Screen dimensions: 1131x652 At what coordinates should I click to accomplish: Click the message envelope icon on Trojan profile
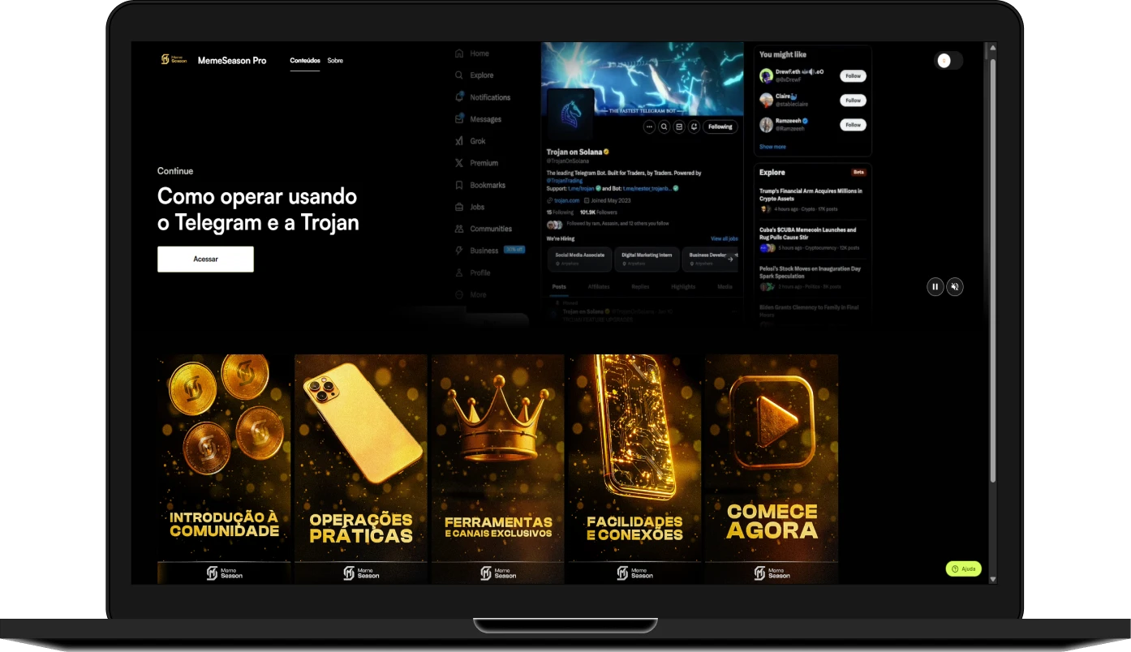tap(679, 127)
